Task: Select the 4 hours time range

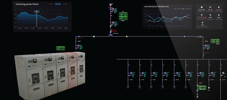Action: tap(51, 4)
